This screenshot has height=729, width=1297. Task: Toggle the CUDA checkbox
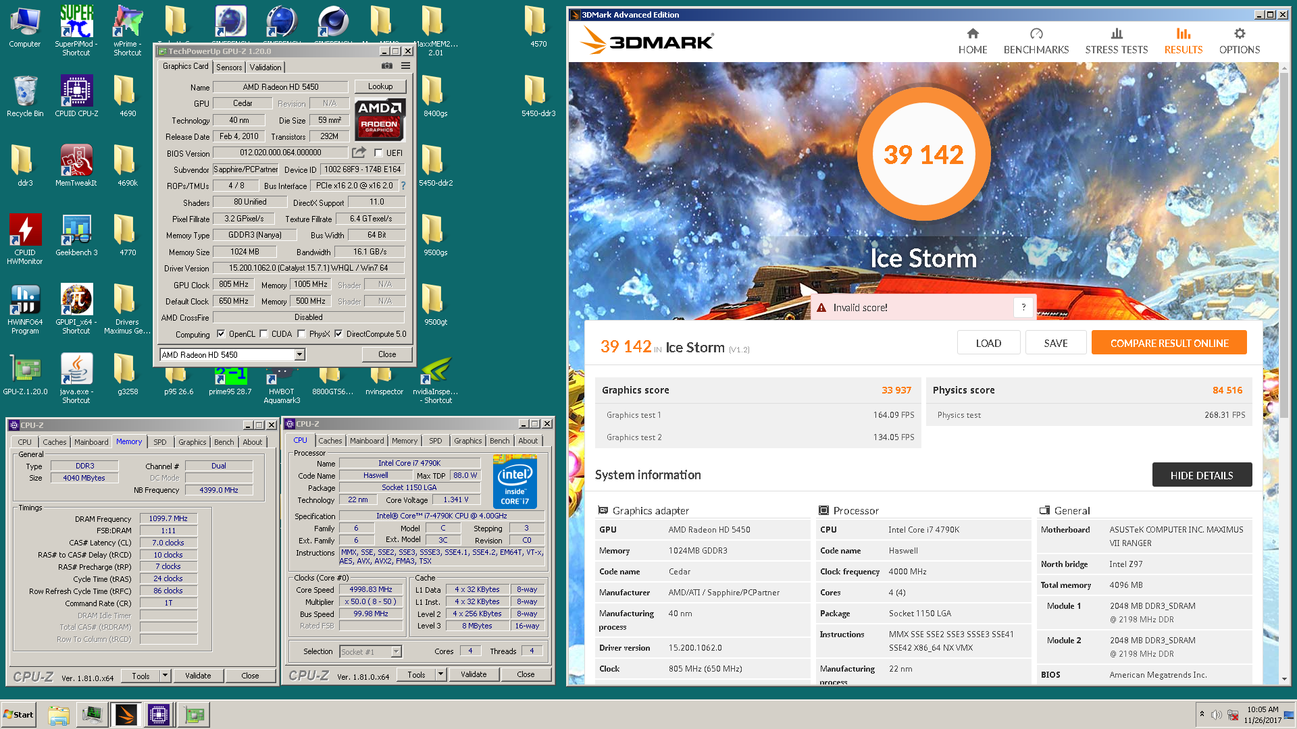click(x=264, y=333)
